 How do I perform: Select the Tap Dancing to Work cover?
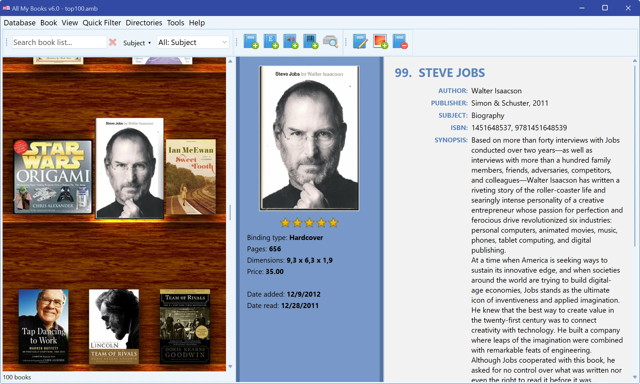click(43, 327)
